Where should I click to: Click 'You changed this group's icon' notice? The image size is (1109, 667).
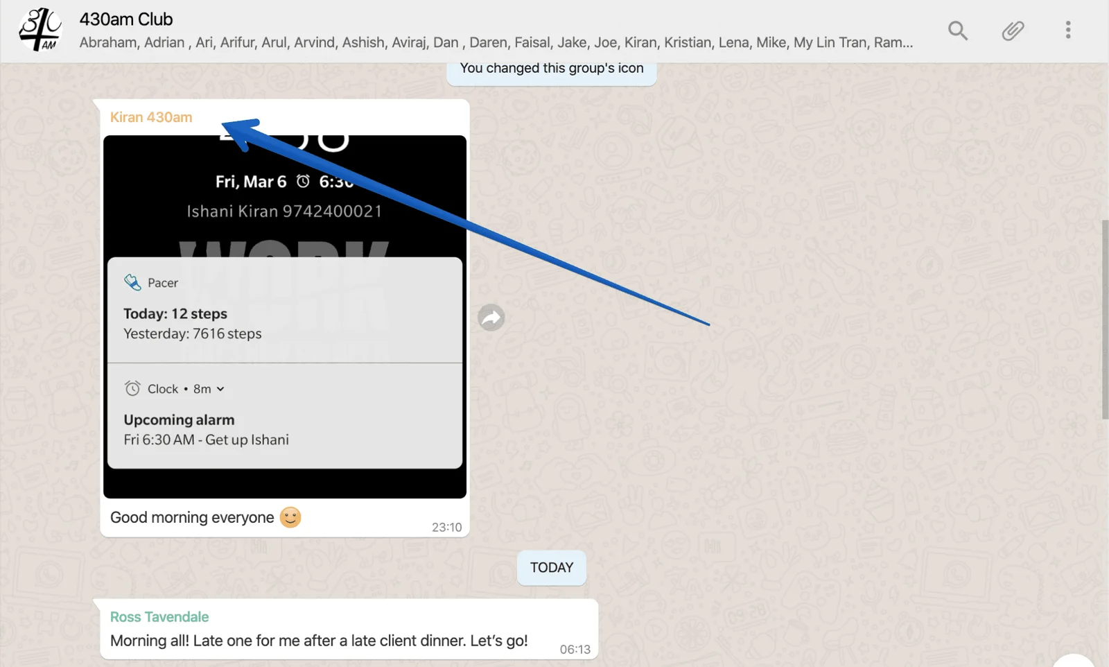pyautogui.click(x=552, y=69)
